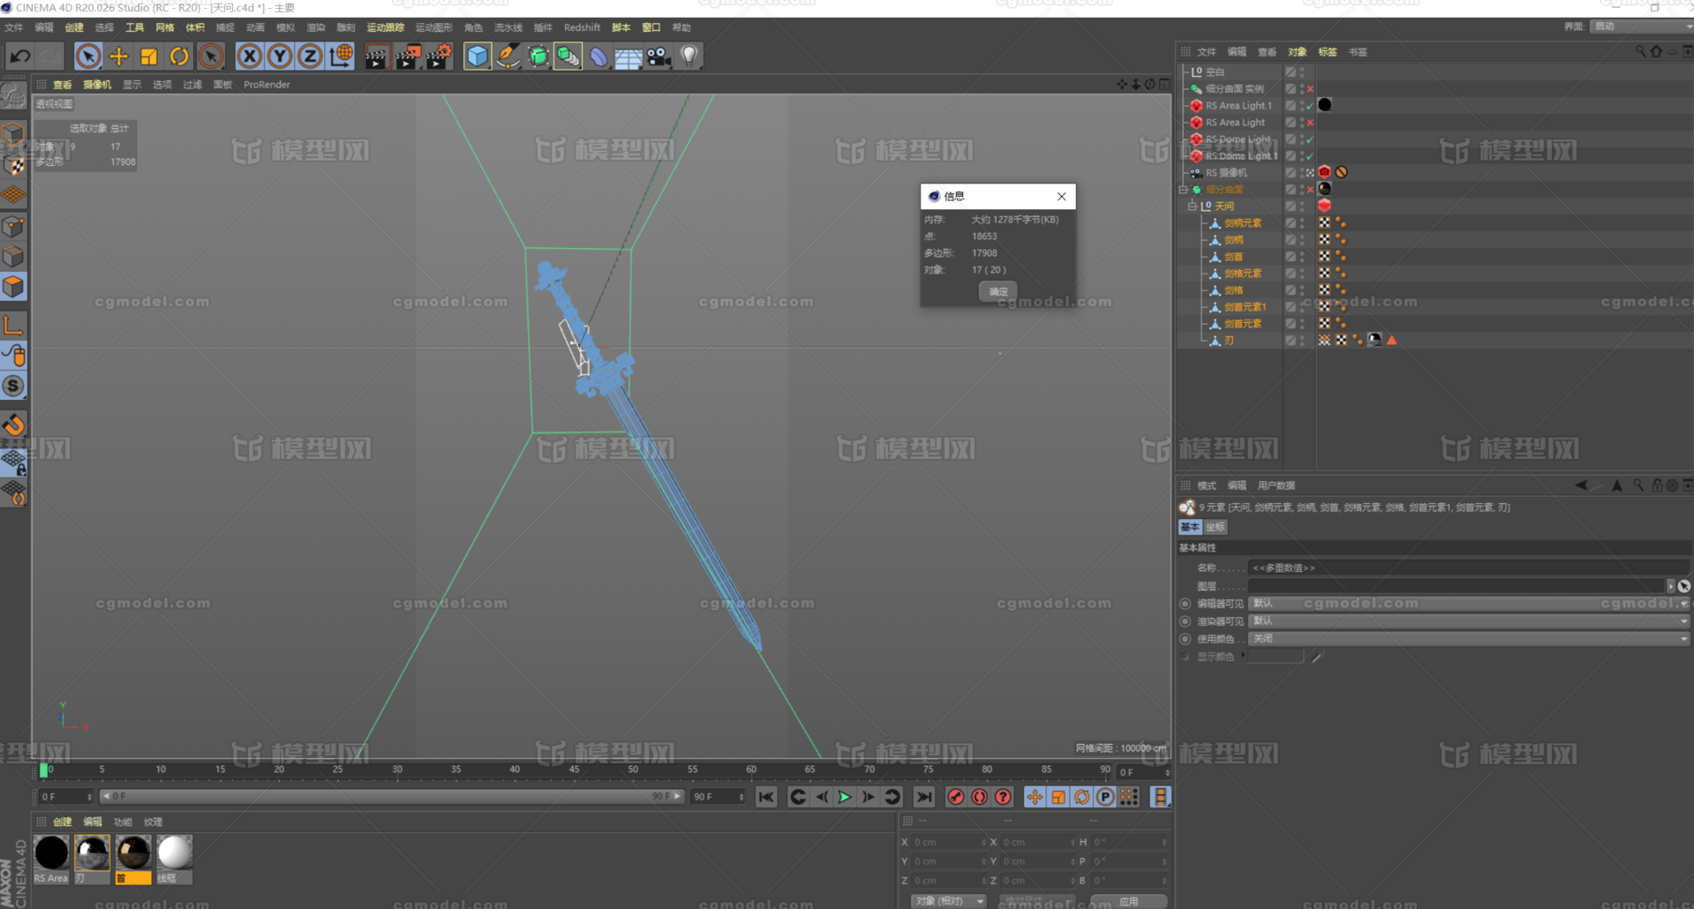Toggle enable X for 细分曲面 实例
Image resolution: width=1694 pixels, height=909 pixels.
(1310, 89)
